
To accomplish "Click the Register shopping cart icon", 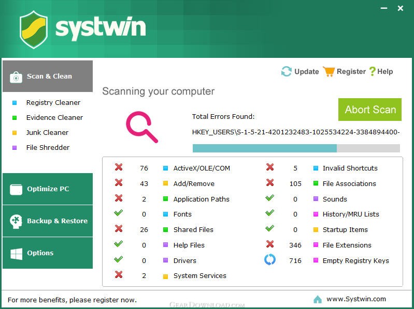I will [x=329, y=72].
